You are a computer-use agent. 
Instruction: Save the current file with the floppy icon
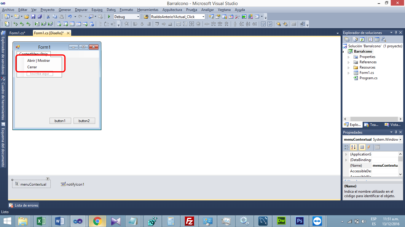33,17
